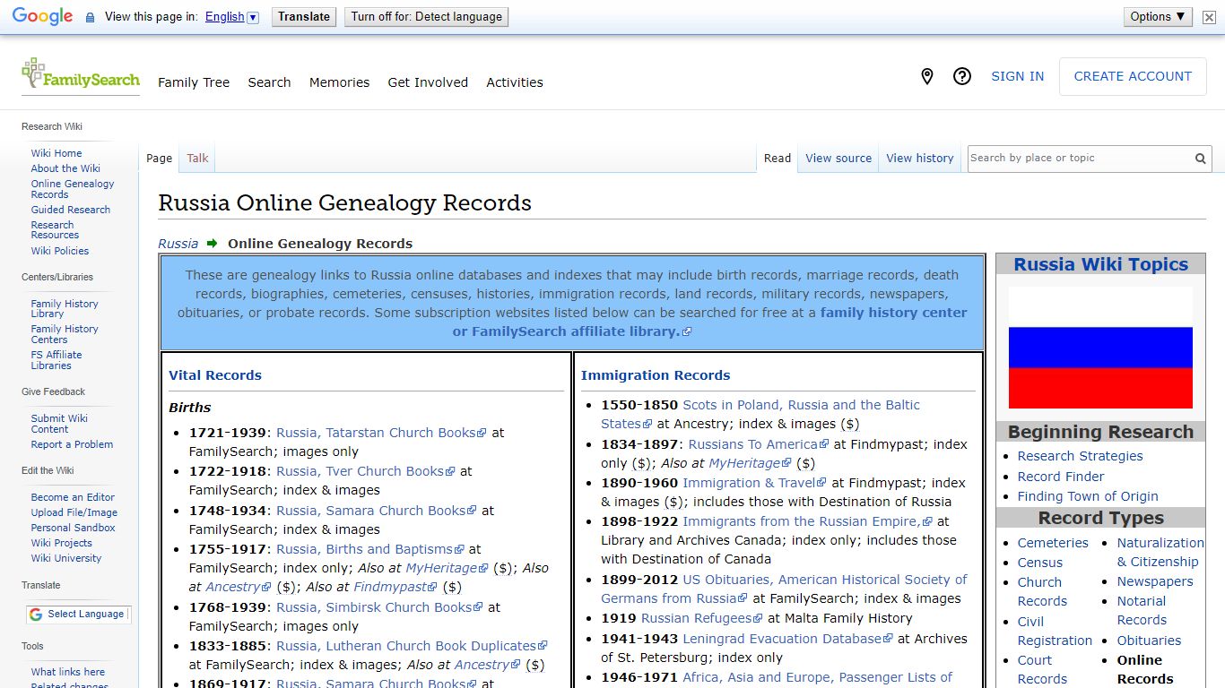The height and width of the screenshot is (688, 1225).
Task: Open the View source tab
Action: [838, 159]
